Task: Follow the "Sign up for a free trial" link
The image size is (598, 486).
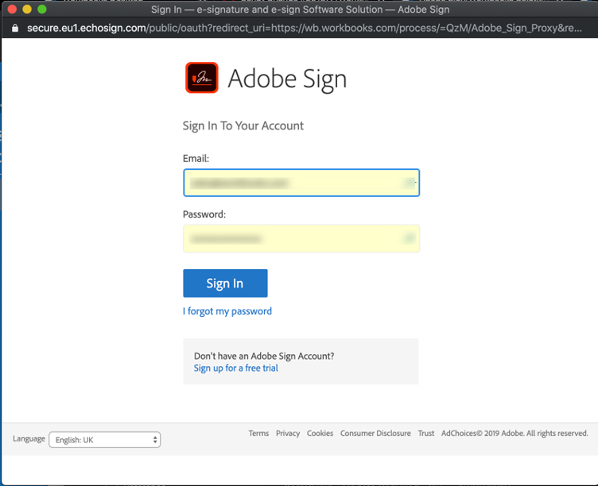Action: point(236,368)
